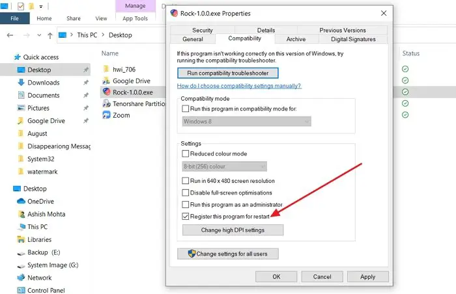Image resolution: width=456 pixels, height=294 pixels.
Task: Click the Network icon in sidebar
Action: (21, 278)
